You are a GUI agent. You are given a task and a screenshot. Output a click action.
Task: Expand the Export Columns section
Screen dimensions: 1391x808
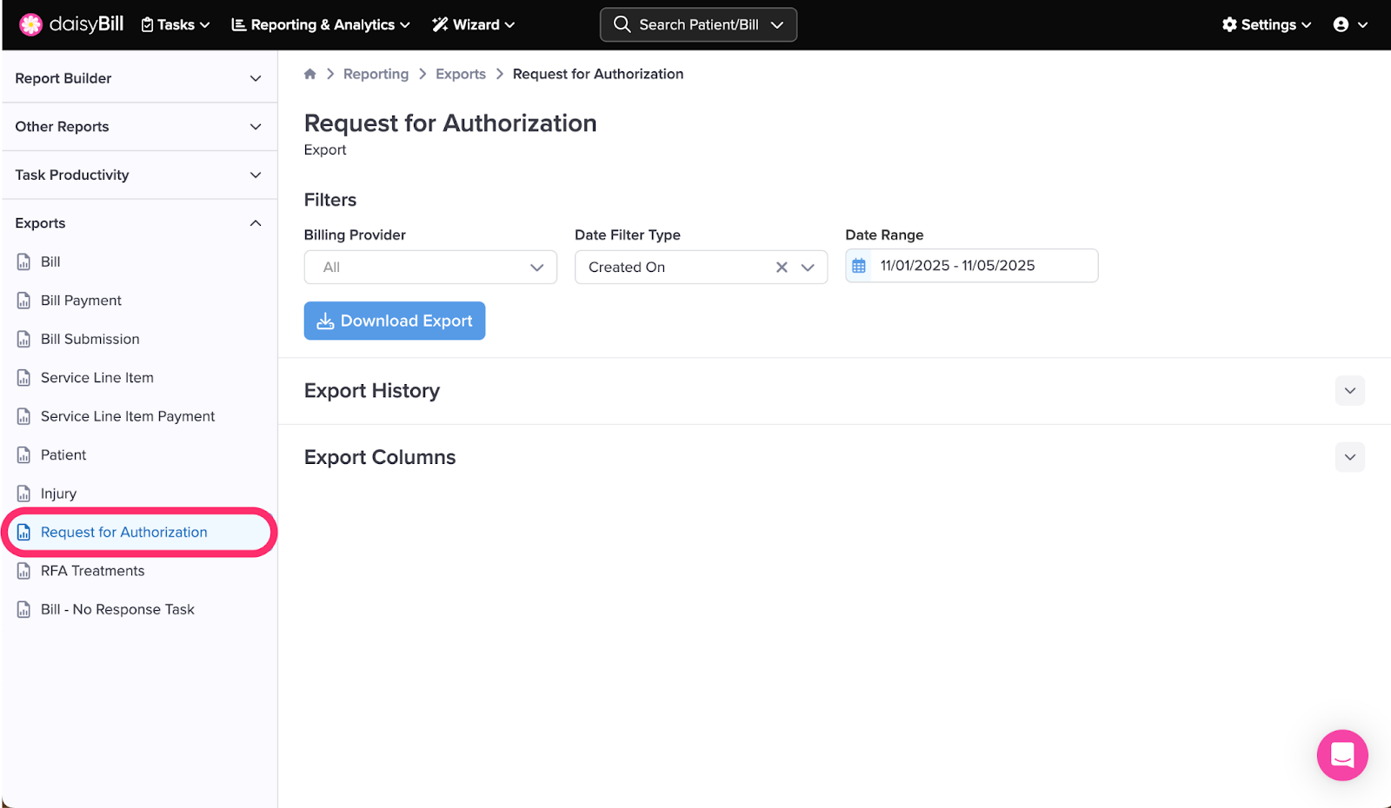pyautogui.click(x=1349, y=457)
